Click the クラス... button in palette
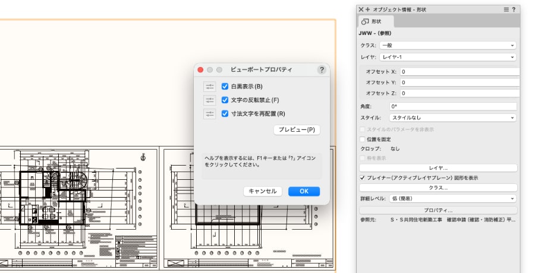 438,188
